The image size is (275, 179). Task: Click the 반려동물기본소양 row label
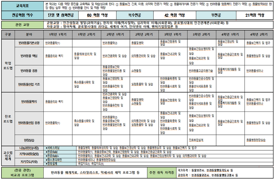click(29, 43)
